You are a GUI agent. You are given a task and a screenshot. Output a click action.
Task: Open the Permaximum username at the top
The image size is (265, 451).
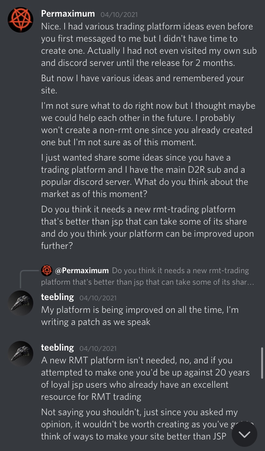tap(68, 14)
